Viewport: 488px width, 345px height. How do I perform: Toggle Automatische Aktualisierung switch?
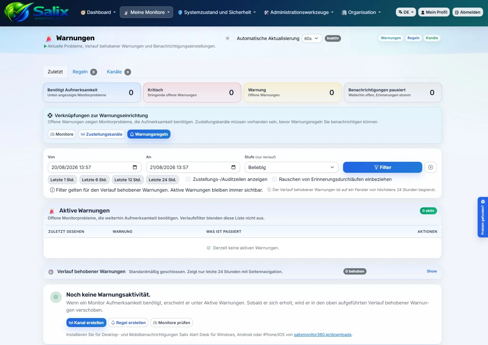(230, 38)
